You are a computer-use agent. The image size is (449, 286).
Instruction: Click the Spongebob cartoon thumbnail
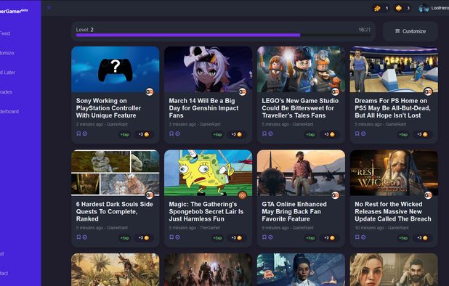tap(209, 173)
